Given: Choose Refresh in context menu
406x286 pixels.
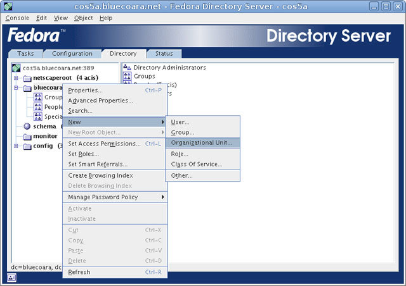Looking at the screenshot, I should (x=115, y=272).
